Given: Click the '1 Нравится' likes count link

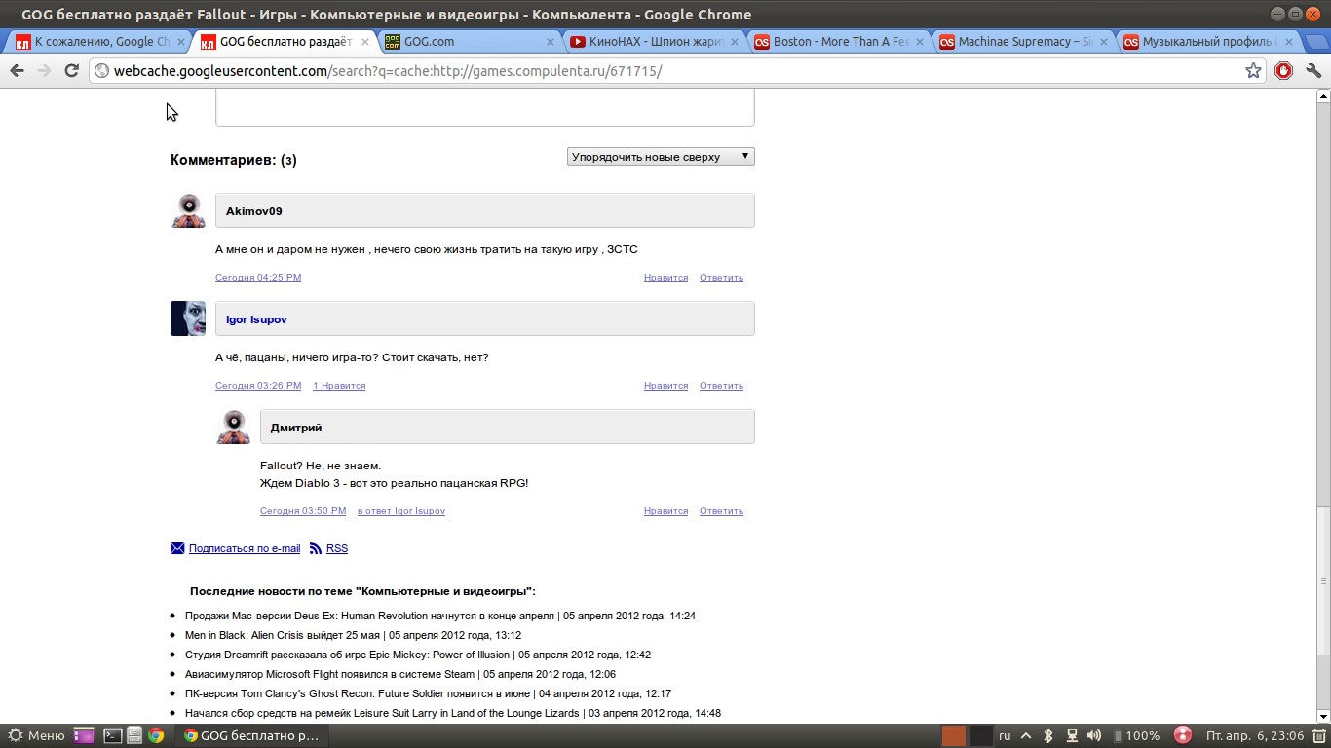Looking at the screenshot, I should coord(339,386).
